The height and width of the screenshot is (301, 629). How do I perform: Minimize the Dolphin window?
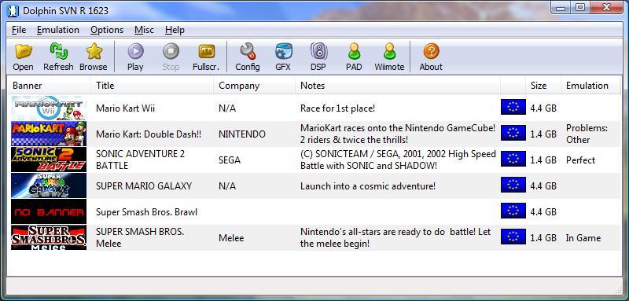pos(561,7)
